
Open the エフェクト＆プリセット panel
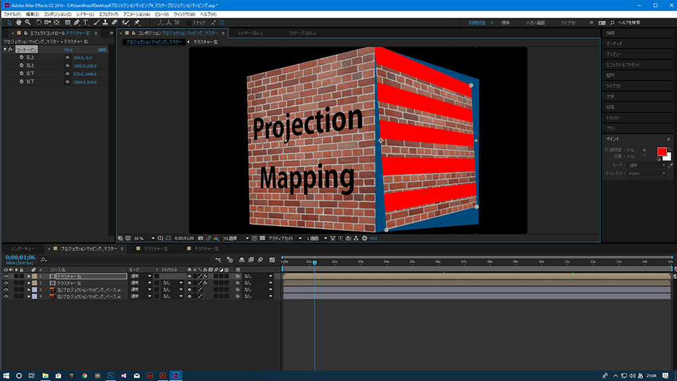pyautogui.click(x=622, y=64)
